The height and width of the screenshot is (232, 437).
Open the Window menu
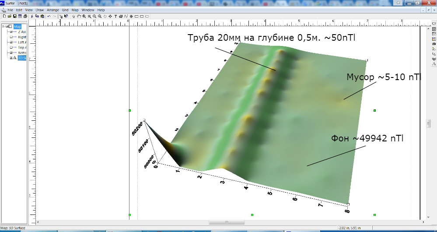(x=88, y=10)
